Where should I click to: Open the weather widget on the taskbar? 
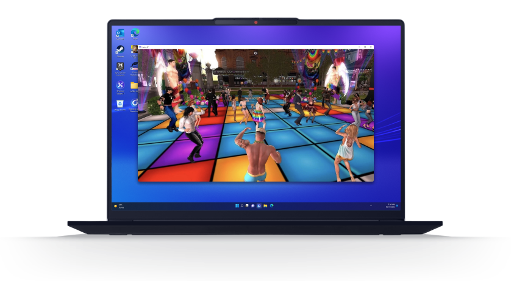pos(120,206)
